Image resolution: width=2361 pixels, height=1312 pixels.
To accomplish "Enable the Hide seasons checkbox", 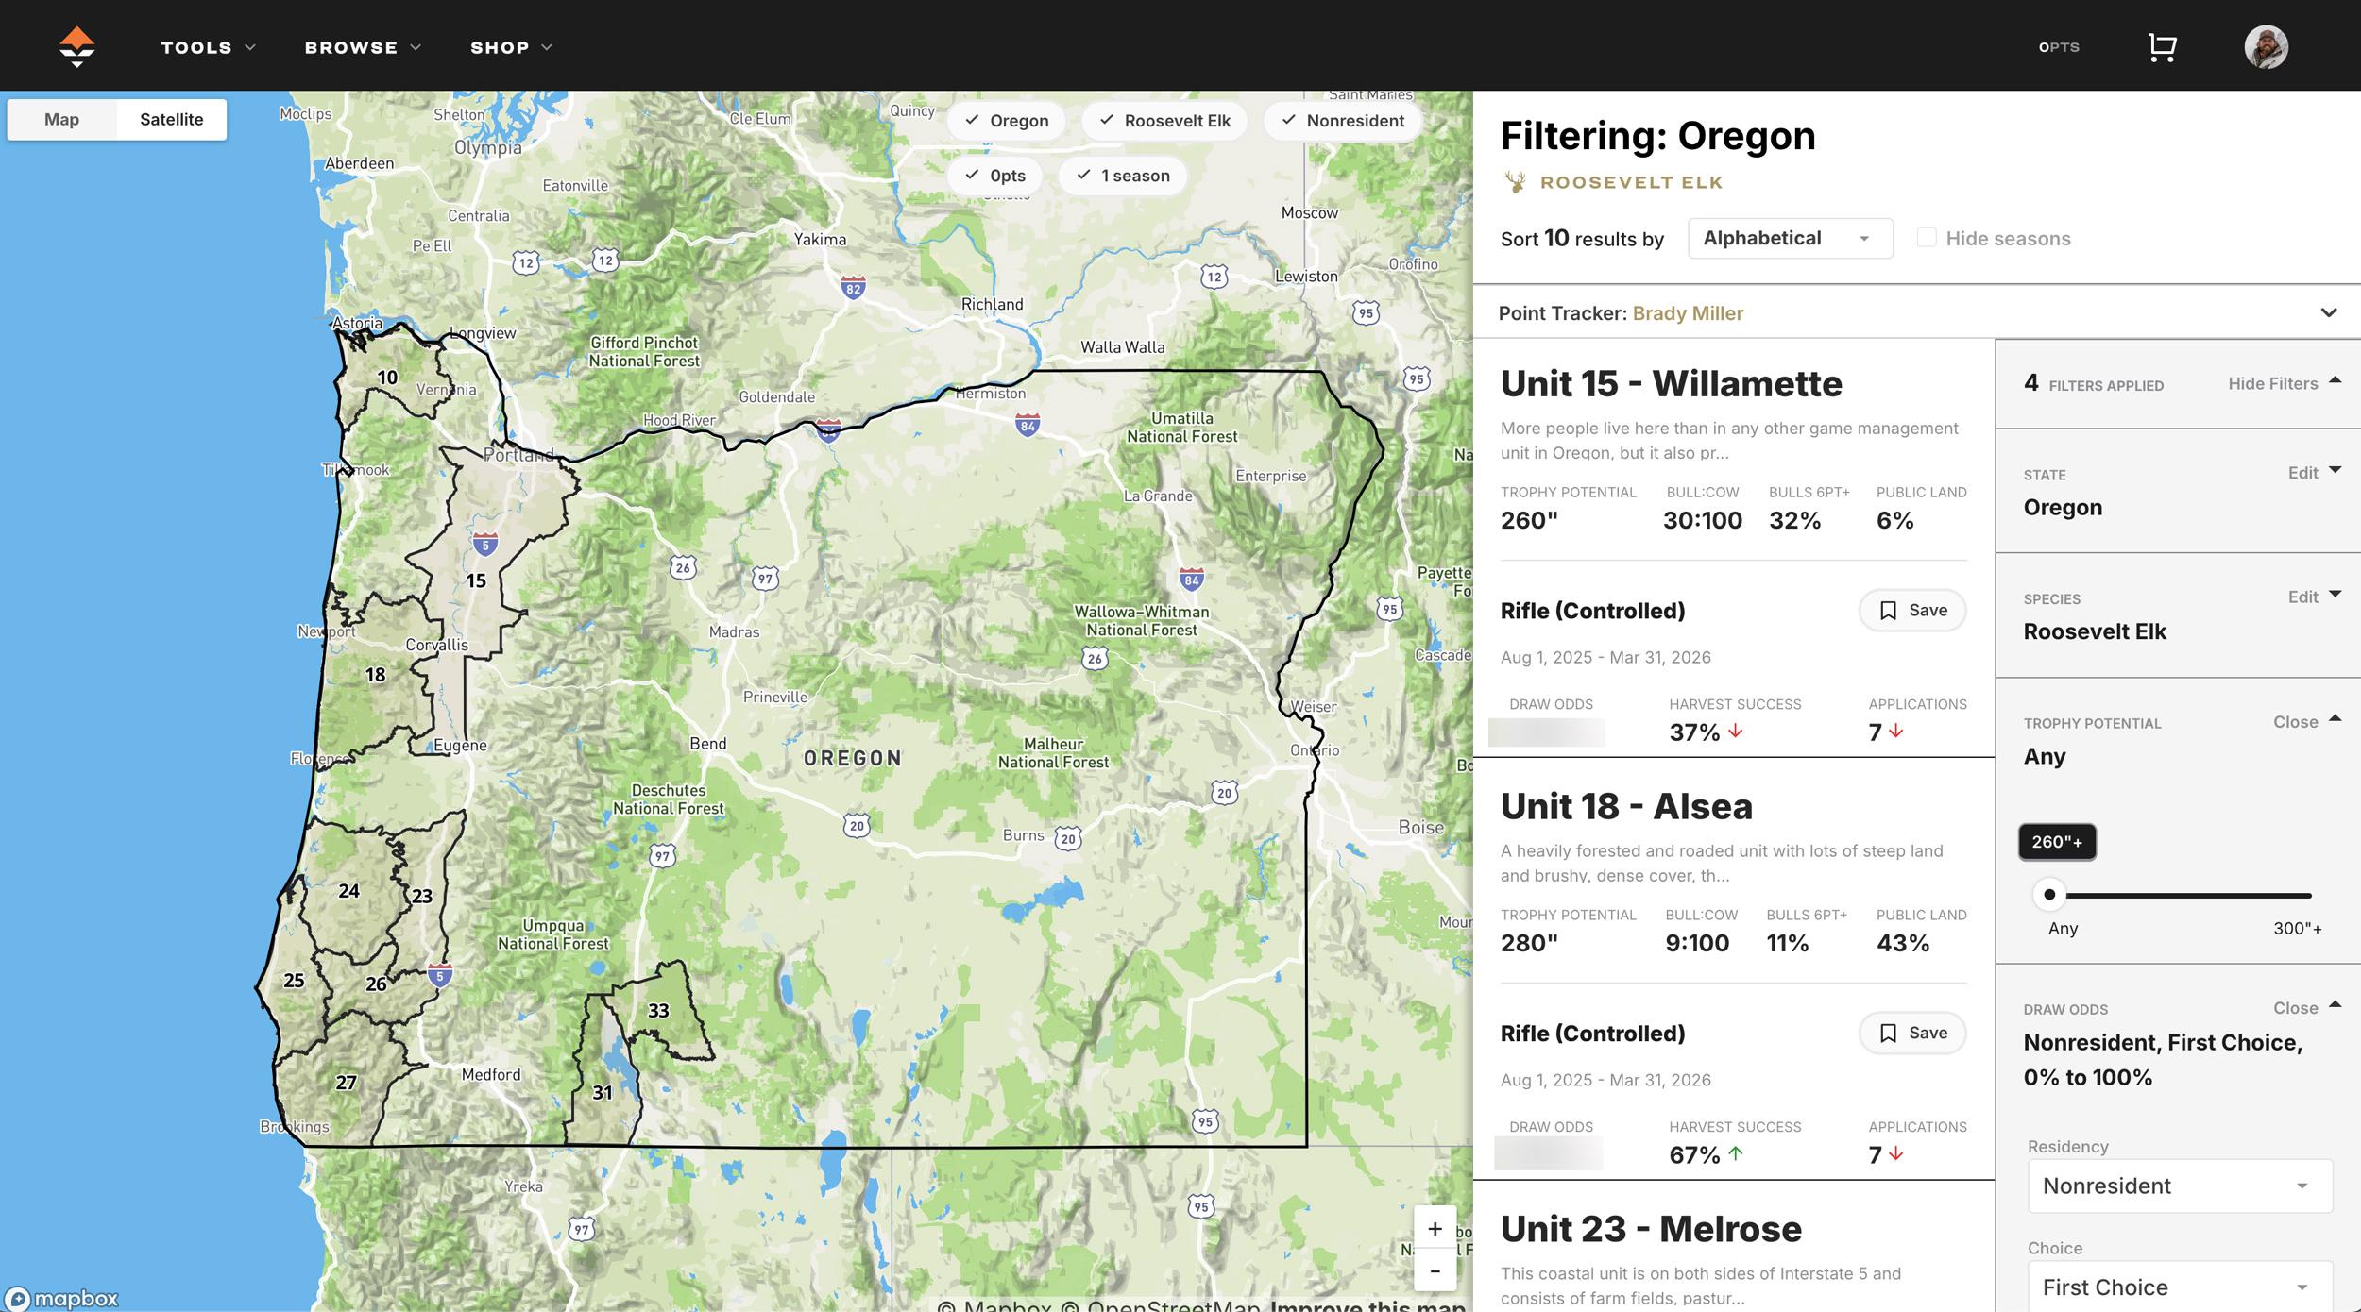I will 1927,237.
